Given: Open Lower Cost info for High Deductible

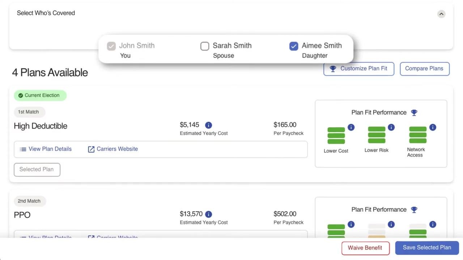Looking at the screenshot, I should tap(351, 127).
